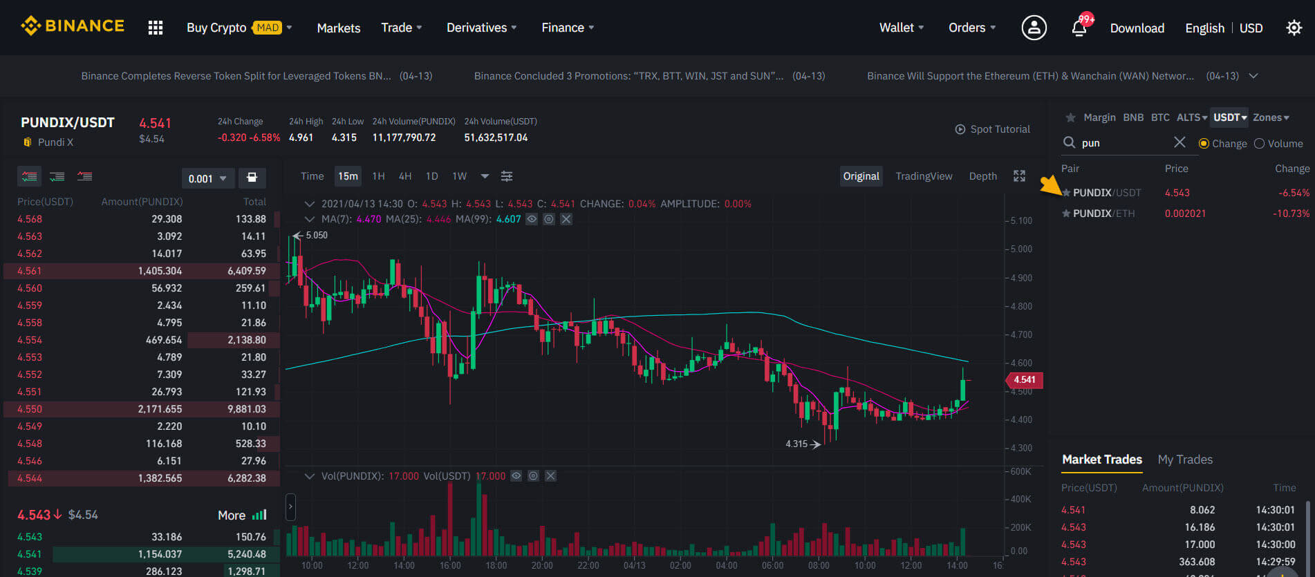Open the 0.001 price grouping dropdown
This screenshot has width=1315, height=577.
208,178
